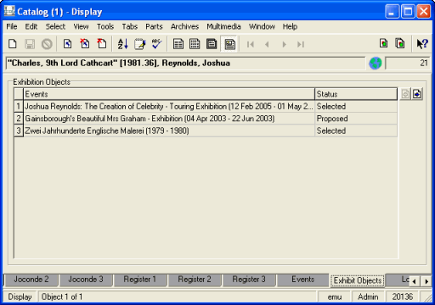Switch to the Register 2 tab

tap(195, 280)
